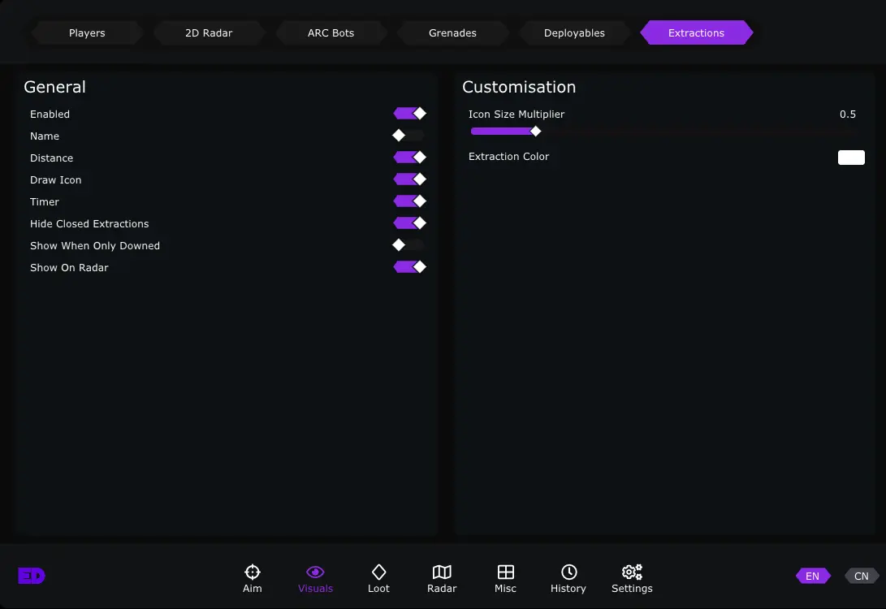
Task: Switch language to CN
Action: (861, 577)
